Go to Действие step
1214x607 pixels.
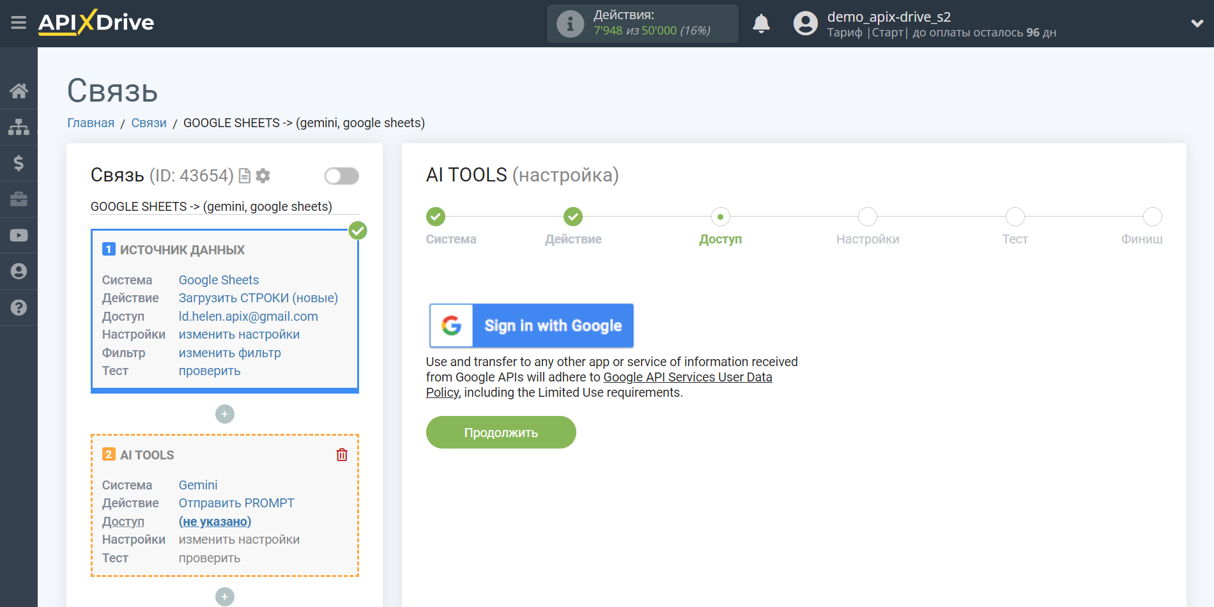coord(573,217)
